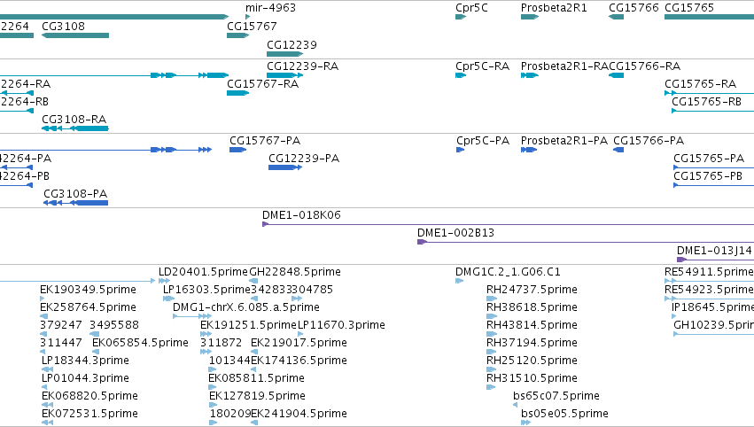The width and height of the screenshot is (754, 427).
Task: Click the CG12239 gene bar
Action: pos(284,54)
